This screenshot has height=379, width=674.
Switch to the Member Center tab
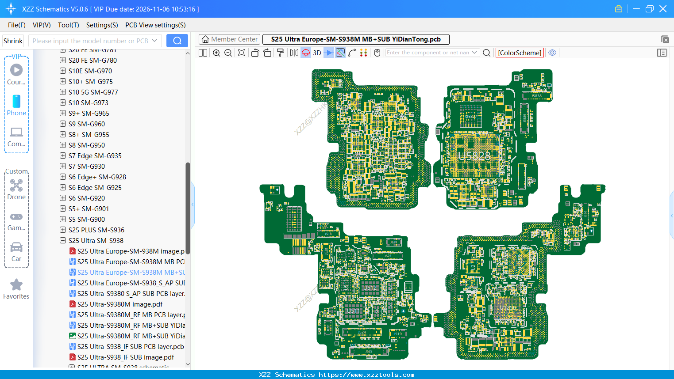click(x=229, y=39)
